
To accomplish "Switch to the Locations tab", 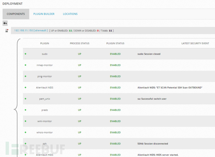I will pyautogui.click(x=70, y=14).
